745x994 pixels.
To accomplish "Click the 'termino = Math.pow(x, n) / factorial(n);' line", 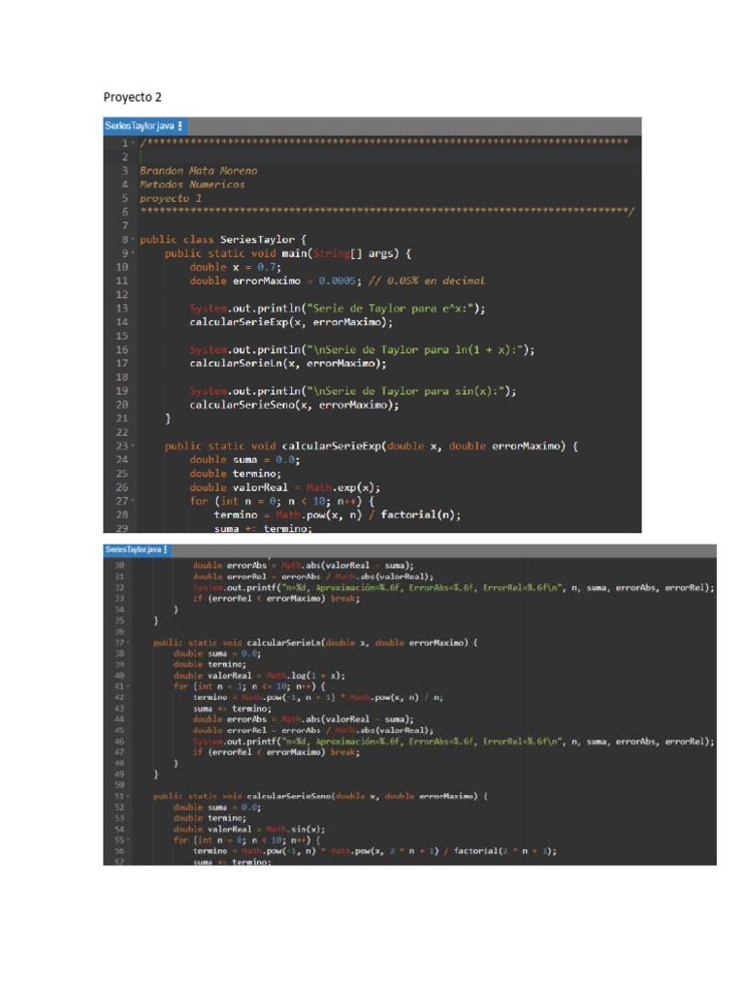I will [338, 514].
